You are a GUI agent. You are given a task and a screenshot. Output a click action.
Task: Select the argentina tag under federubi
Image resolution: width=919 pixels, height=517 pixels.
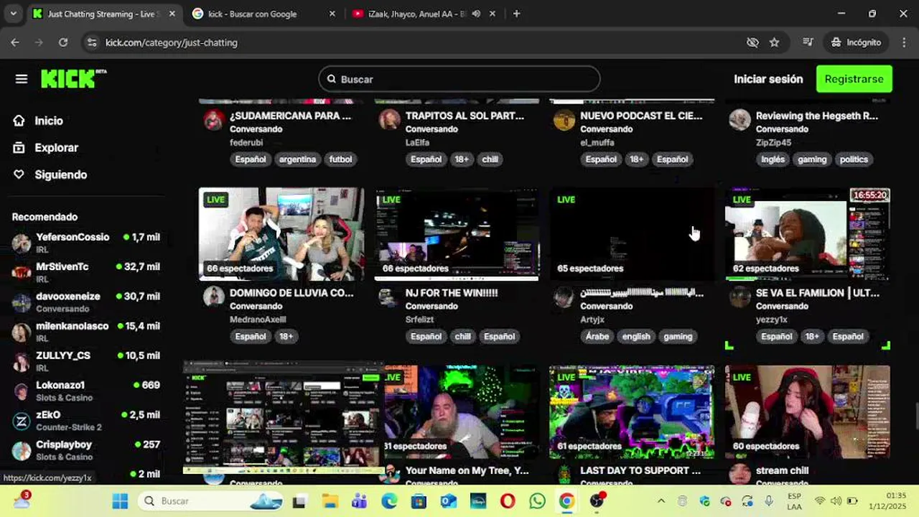(297, 159)
